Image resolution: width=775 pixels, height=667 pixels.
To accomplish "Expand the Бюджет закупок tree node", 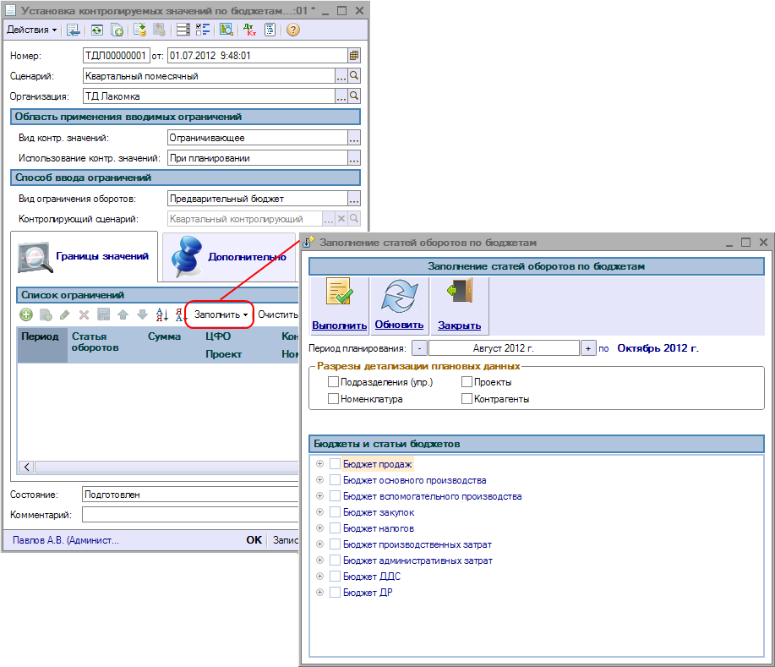I will [319, 512].
